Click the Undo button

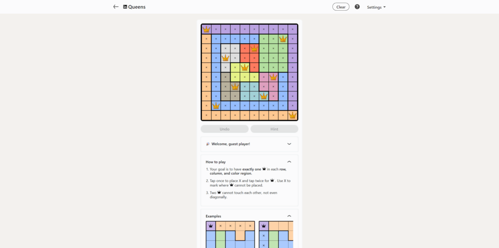[x=225, y=129]
